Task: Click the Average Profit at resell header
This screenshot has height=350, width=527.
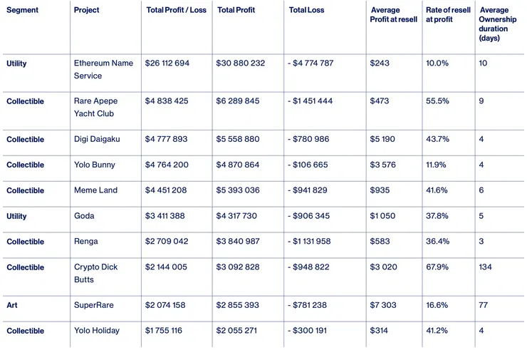Action: pyautogui.click(x=394, y=15)
